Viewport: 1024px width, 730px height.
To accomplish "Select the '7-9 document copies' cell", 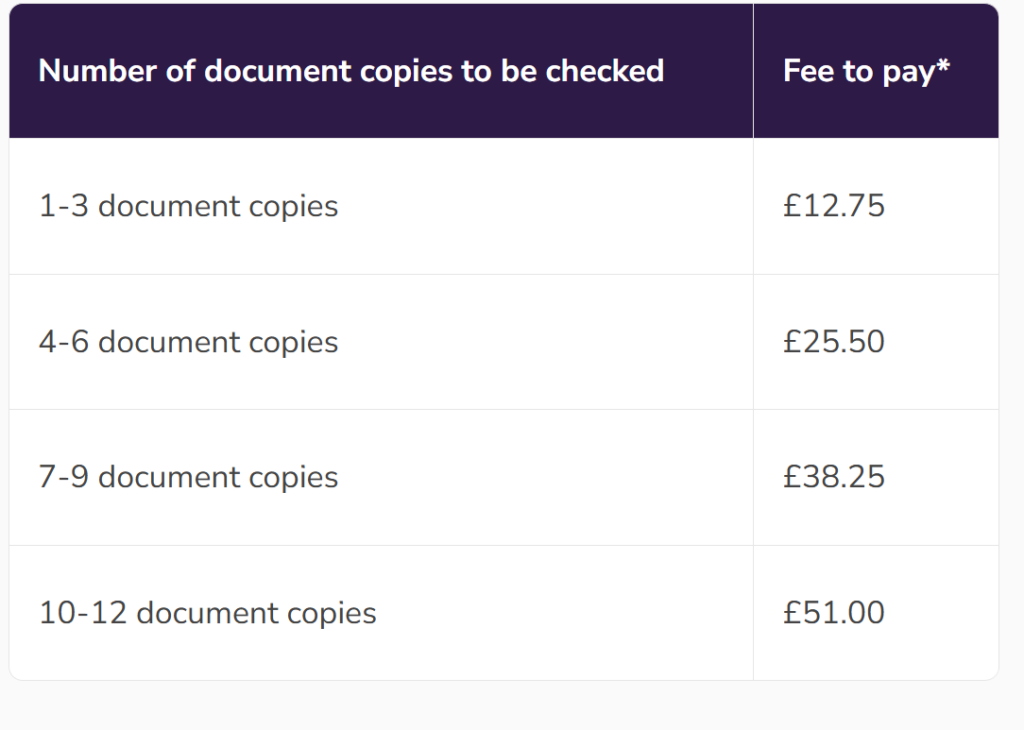I will pyautogui.click(x=188, y=477).
